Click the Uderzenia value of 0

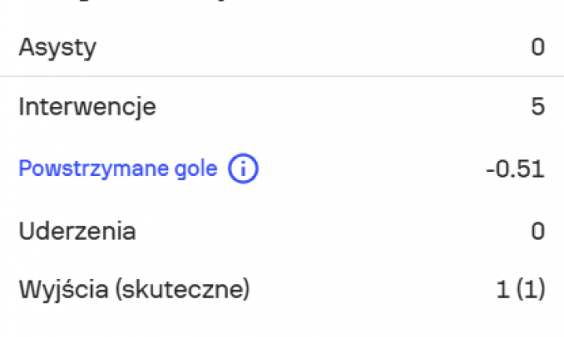pyautogui.click(x=537, y=232)
